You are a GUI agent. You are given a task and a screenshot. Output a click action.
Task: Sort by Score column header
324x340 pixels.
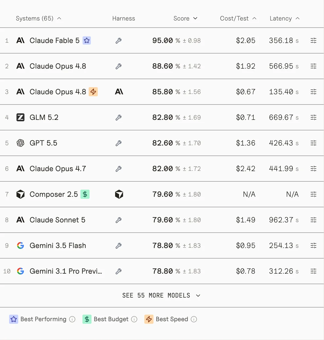click(186, 19)
